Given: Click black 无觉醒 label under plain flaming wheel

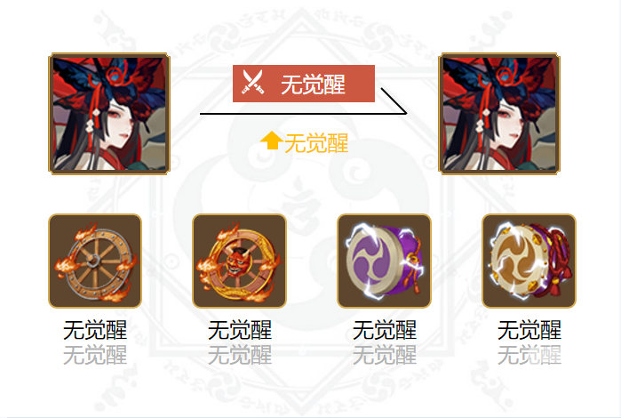Looking at the screenshot, I should (95, 330).
